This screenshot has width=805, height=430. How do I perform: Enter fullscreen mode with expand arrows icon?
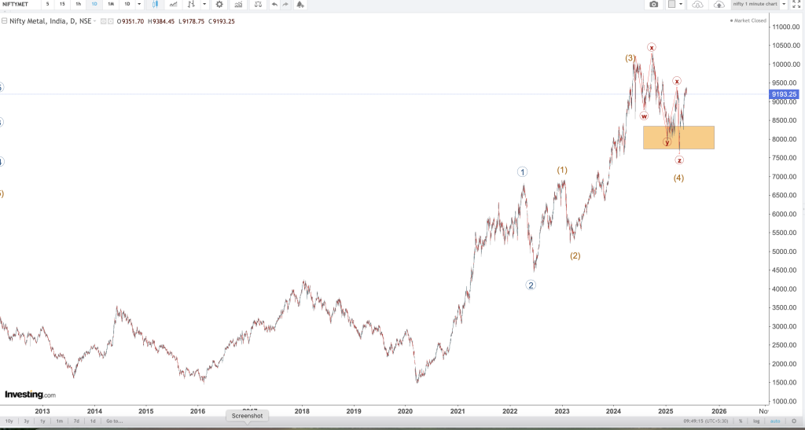(x=796, y=4)
